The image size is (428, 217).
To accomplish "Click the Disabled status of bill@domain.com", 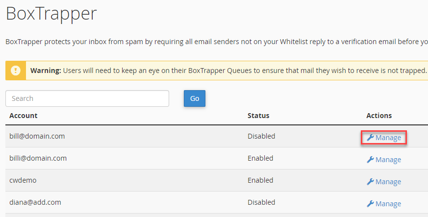I will 261,136.
